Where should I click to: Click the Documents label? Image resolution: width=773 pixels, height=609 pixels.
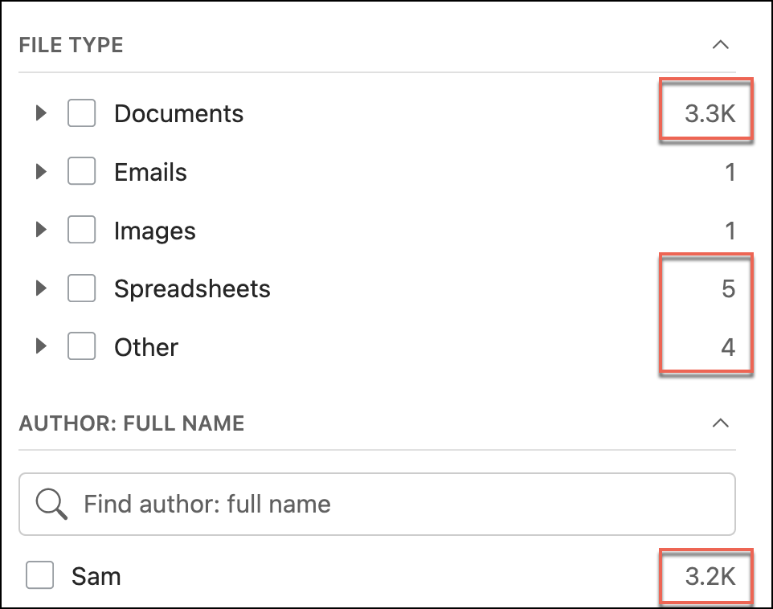pyautogui.click(x=178, y=113)
